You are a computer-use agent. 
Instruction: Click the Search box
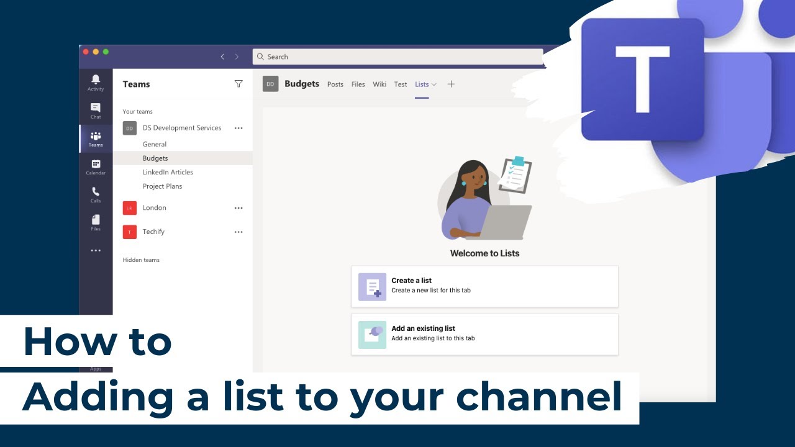(x=397, y=56)
